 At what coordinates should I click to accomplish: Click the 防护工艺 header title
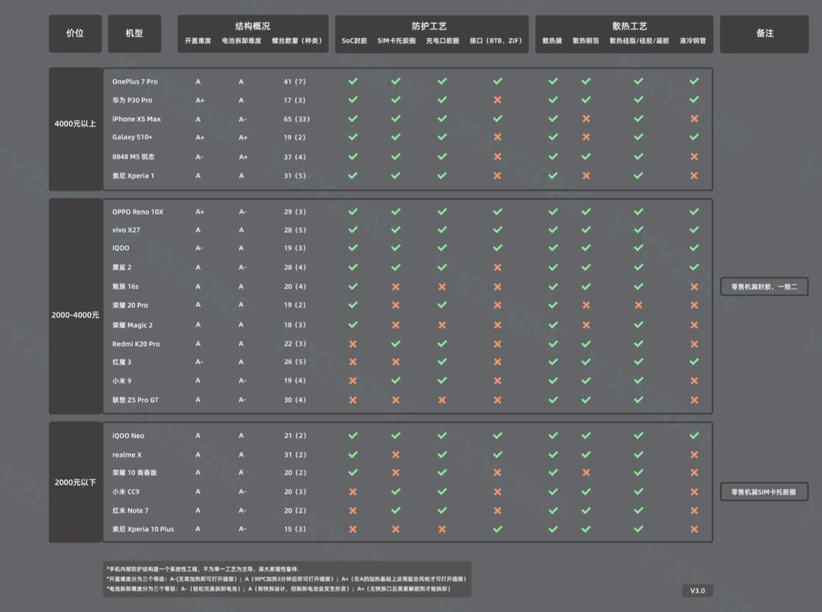click(430, 26)
